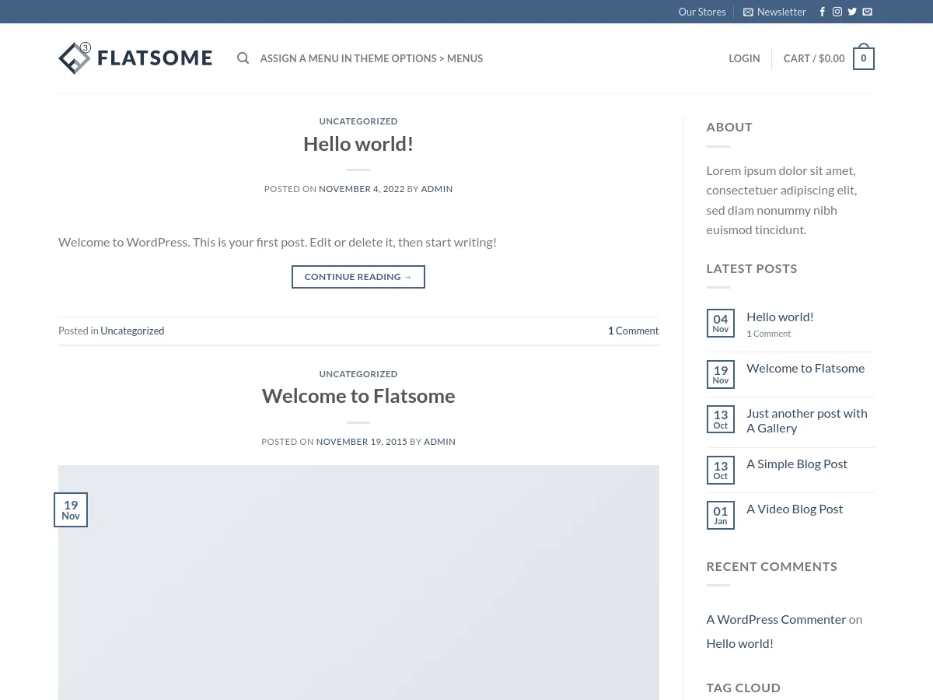Viewport: 933px width, 700px height.
Task: Click A WordPress Commenter link
Action: pyautogui.click(x=776, y=619)
